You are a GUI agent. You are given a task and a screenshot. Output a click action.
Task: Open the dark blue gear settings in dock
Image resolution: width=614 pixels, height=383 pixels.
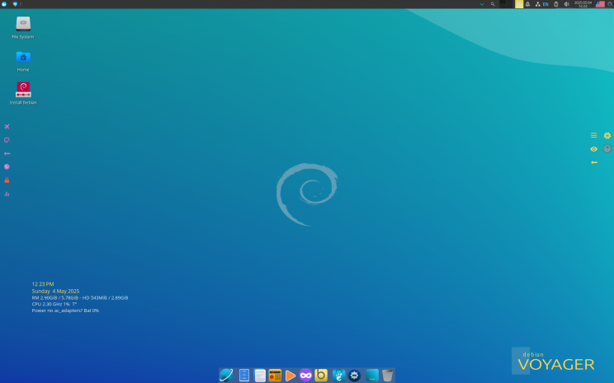(x=354, y=376)
